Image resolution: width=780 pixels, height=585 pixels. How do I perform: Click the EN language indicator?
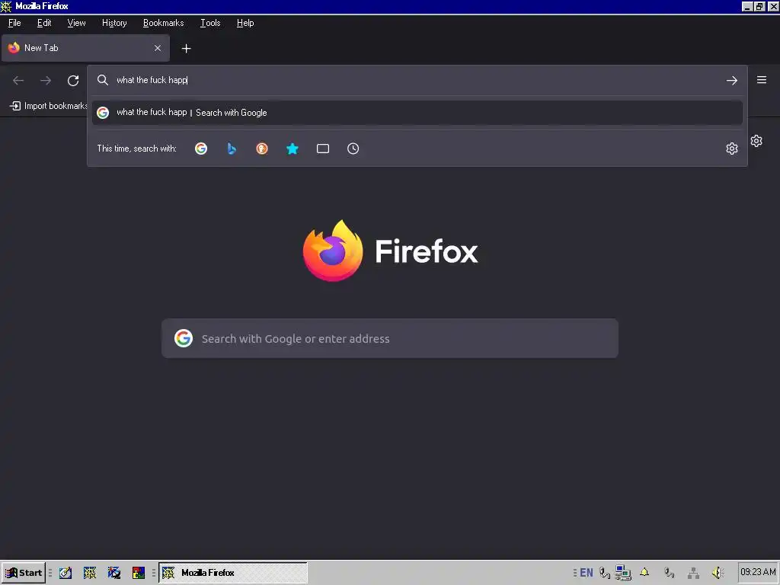pyautogui.click(x=587, y=573)
